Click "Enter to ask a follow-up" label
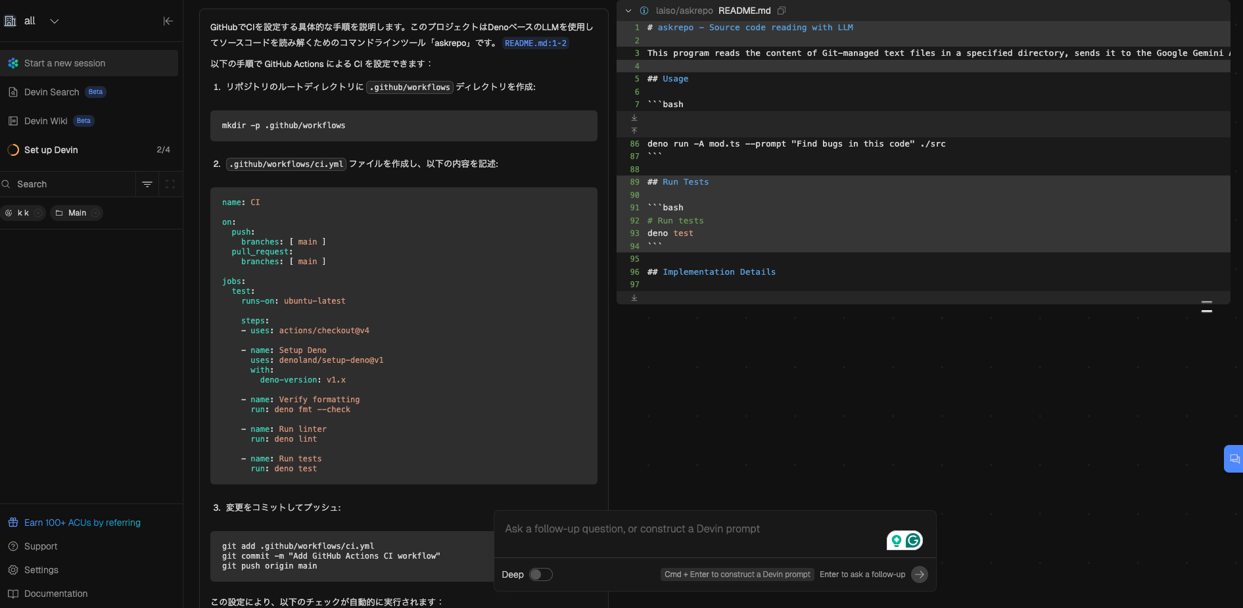The width and height of the screenshot is (1243, 608). [x=862, y=574]
